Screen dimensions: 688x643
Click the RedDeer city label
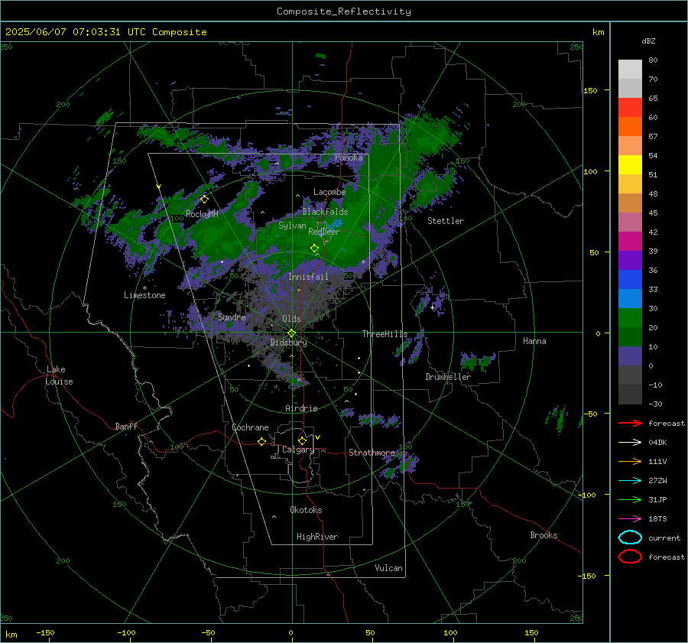coord(324,232)
